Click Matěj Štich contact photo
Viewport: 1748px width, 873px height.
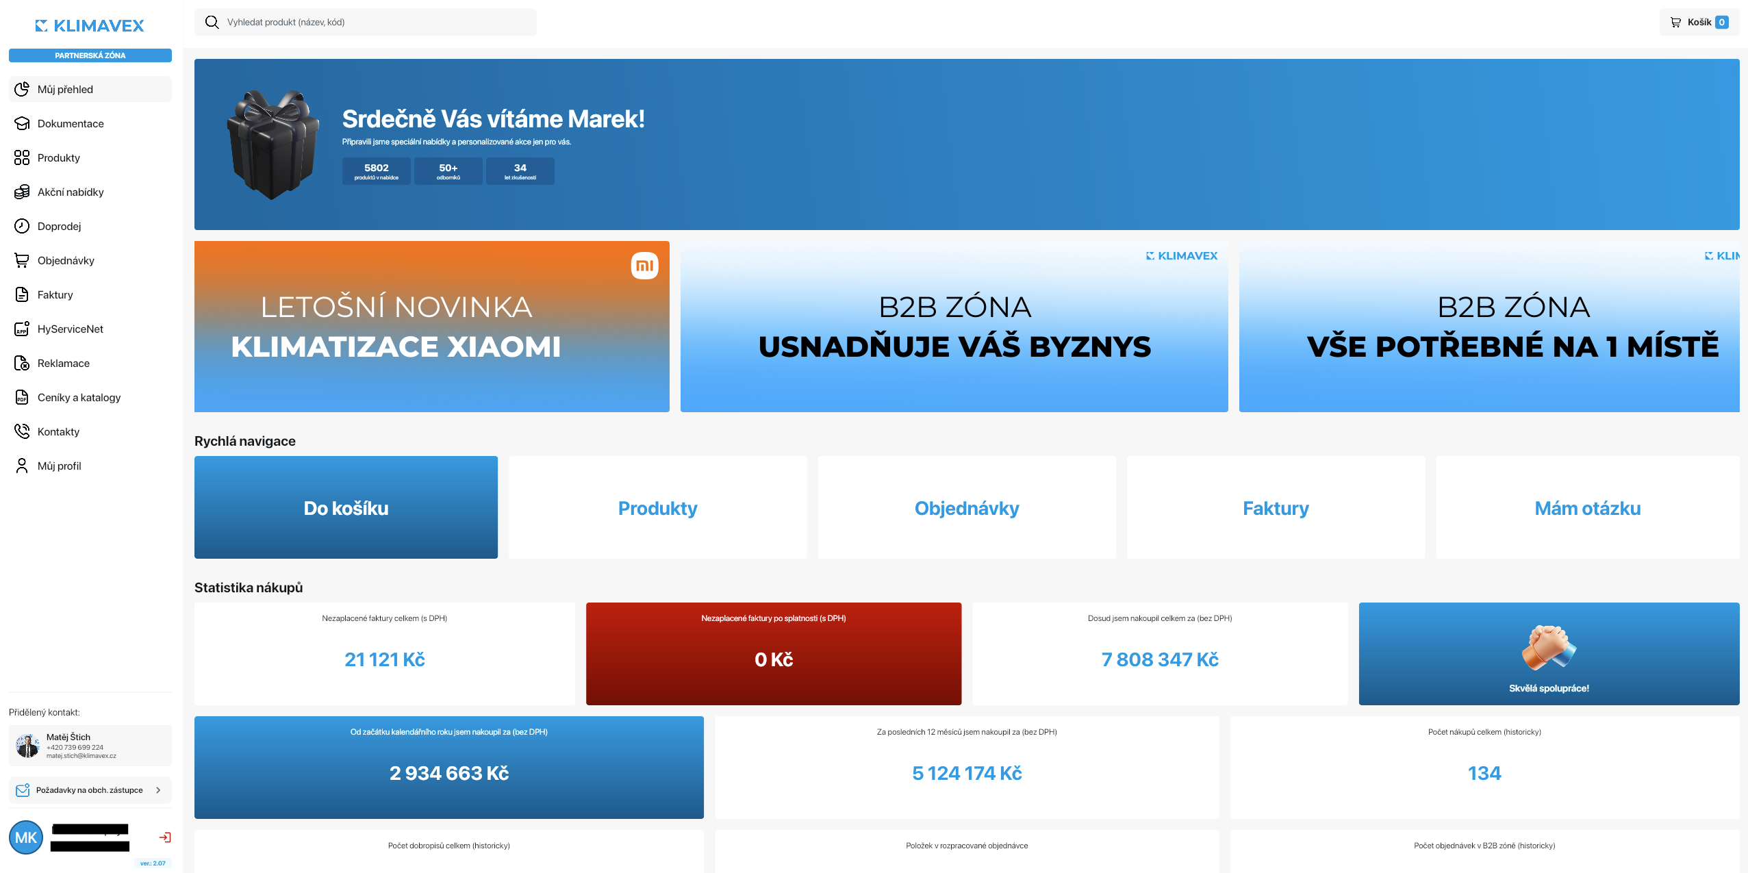pos(27,746)
